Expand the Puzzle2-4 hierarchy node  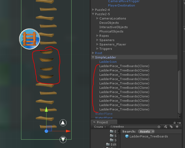93,10
